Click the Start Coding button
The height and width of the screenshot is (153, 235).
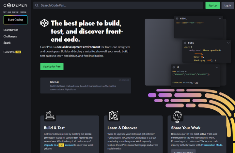(15, 20)
